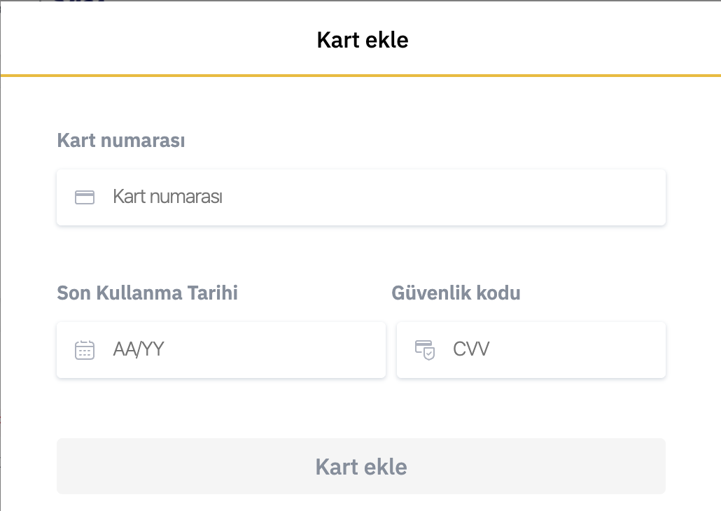This screenshot has height=511, width=721.
Task: Click the credit card icon in card number field
Action: pyautogui.click(x=85, y=197)
